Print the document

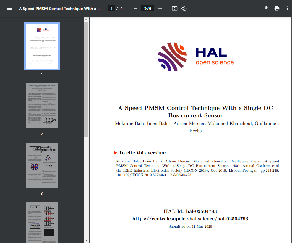pyautogui.click(x=277, y=8)
